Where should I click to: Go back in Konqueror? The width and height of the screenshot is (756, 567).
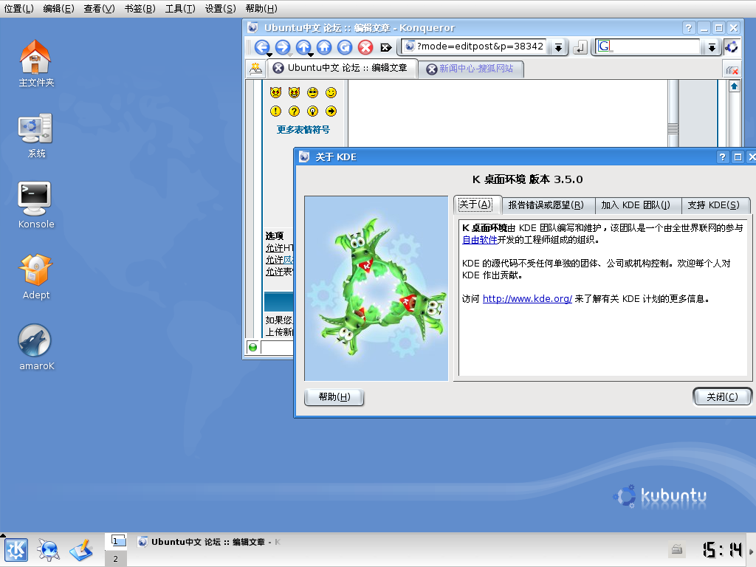[x=262, y=47]
